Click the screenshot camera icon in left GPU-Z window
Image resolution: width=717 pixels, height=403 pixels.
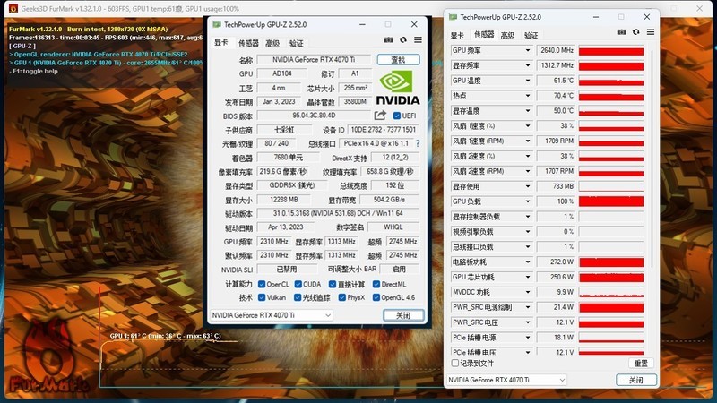[388, 40]
